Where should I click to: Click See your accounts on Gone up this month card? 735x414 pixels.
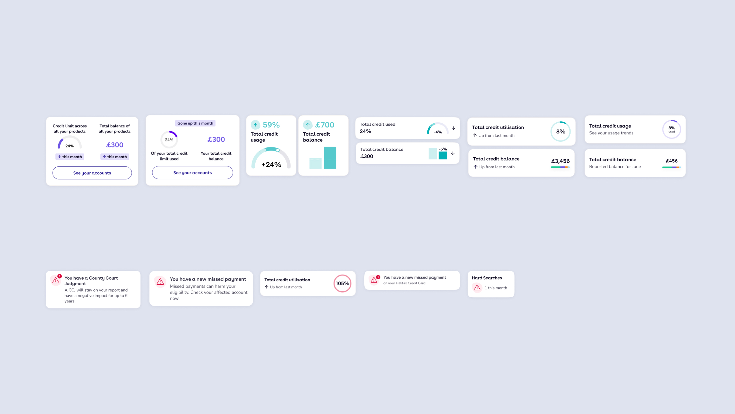[x=192, y=173]
